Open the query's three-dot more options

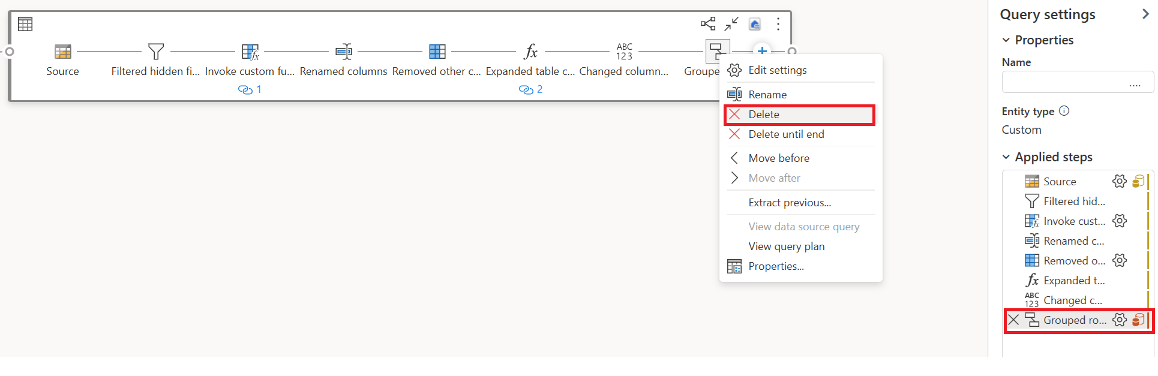pos(778,24)
